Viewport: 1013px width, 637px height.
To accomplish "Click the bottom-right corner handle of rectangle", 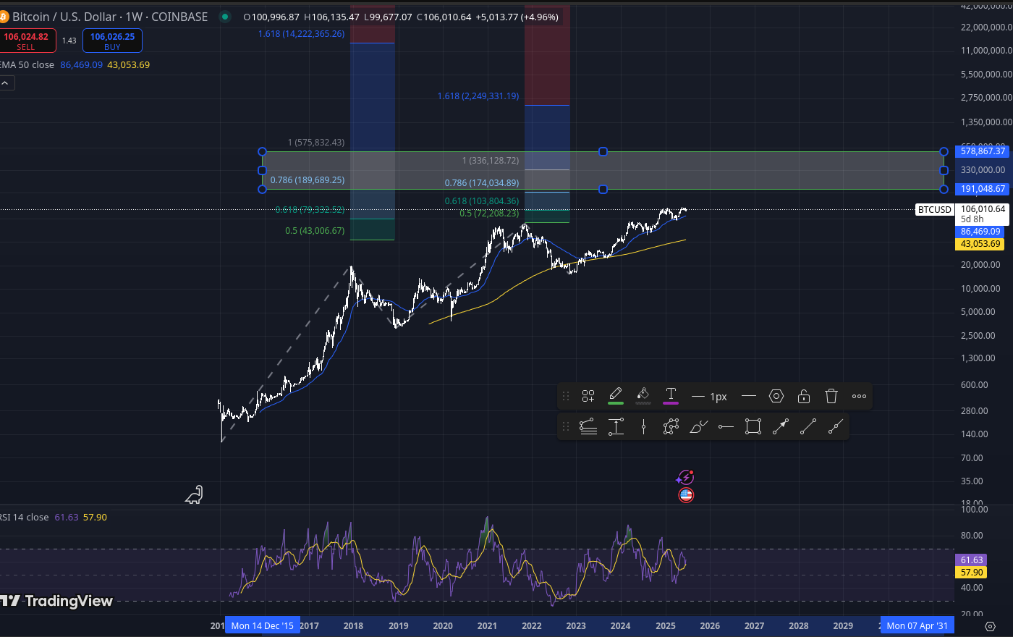I will pos(944,189).
